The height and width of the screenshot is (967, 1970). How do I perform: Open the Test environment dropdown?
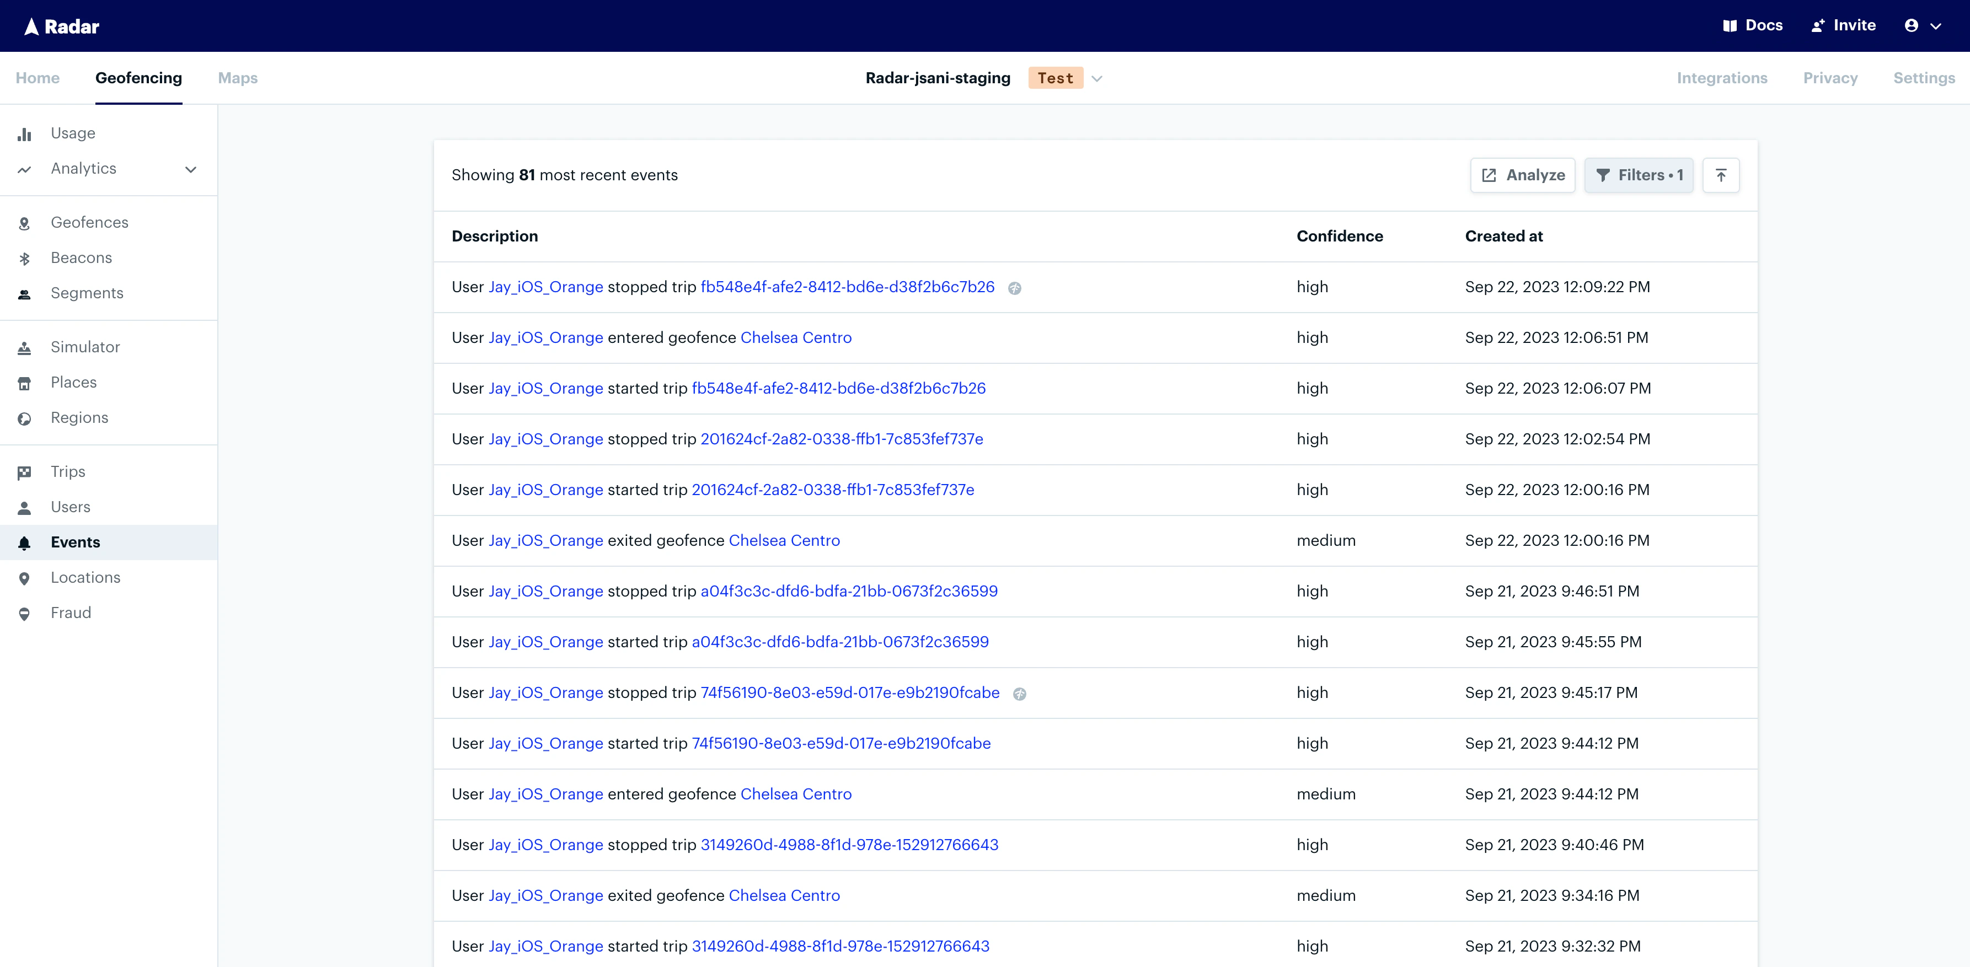[1096, 78]
